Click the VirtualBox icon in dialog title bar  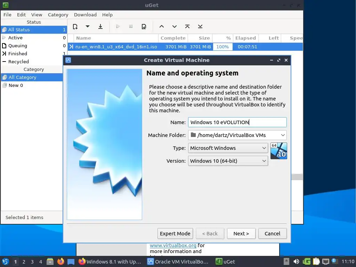[68, 60]
